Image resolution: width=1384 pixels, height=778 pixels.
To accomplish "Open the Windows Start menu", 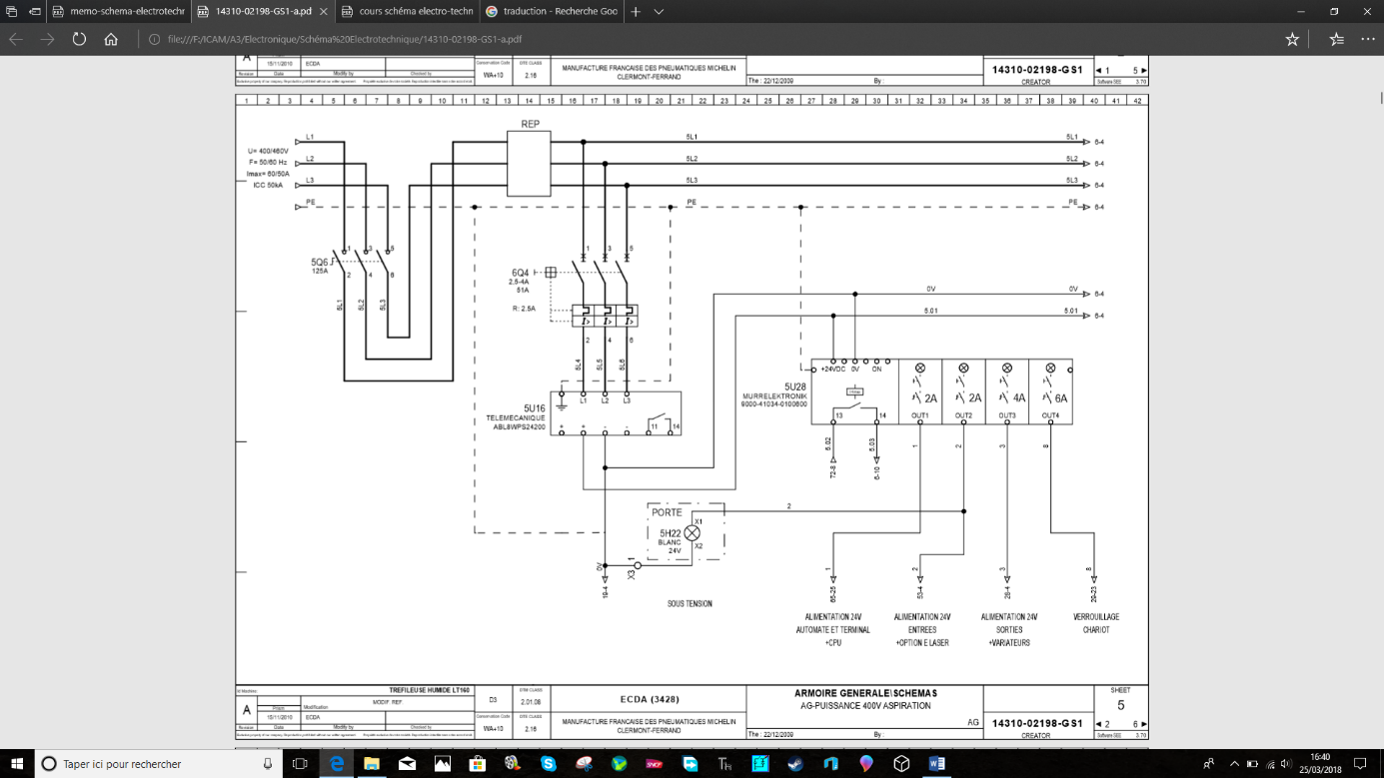I will coord(17,764).
